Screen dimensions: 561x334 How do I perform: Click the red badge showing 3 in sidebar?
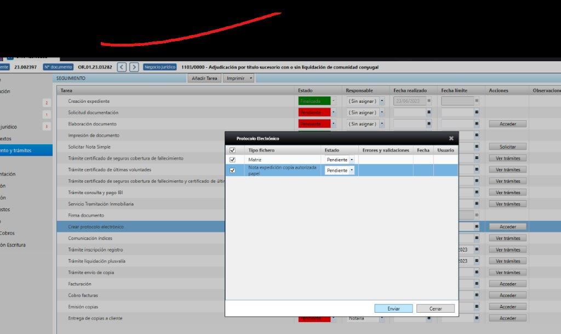pyautogui.click(x=47, y=127)
